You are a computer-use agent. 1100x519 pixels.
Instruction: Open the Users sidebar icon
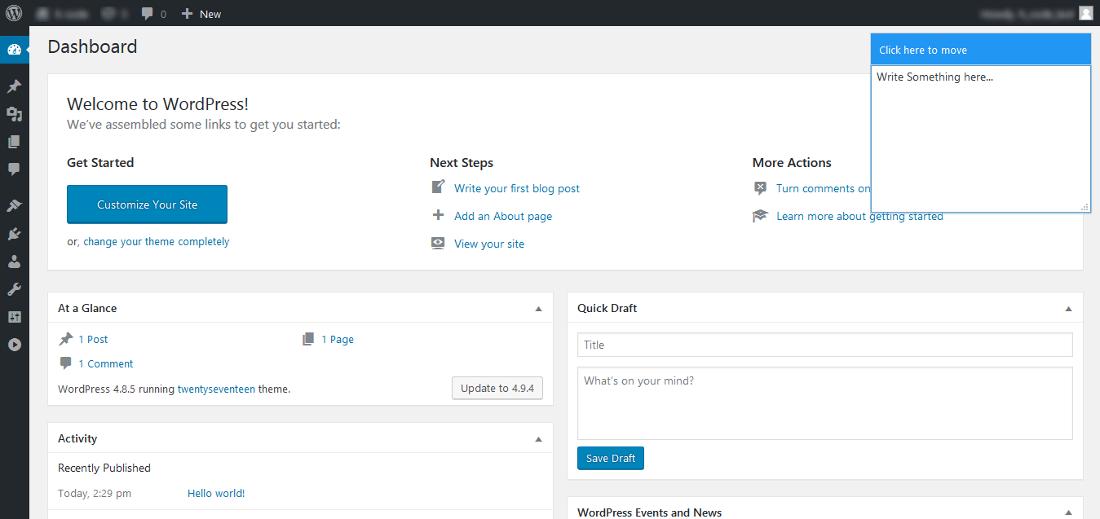14,262
